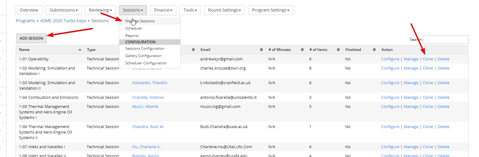Go to the Overview page

pyautogui.click(x=29, y=10)
